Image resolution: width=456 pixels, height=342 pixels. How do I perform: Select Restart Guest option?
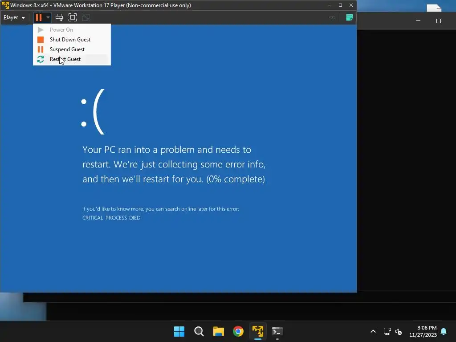click(x=72, y=59)
